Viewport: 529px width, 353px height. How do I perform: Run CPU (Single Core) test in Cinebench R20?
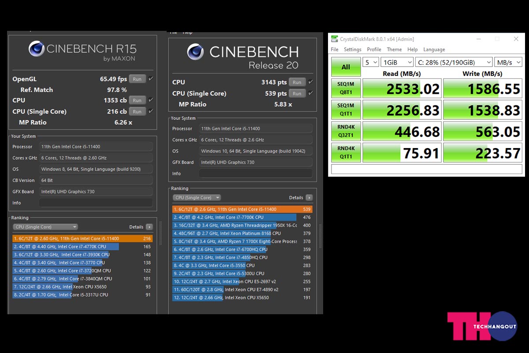click(x=297, y=93)
